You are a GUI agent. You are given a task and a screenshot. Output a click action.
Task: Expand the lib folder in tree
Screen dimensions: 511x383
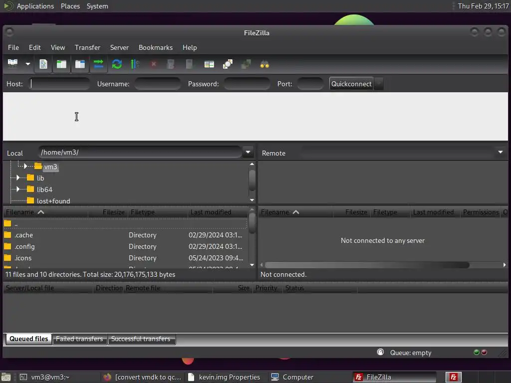coord(18,178)
